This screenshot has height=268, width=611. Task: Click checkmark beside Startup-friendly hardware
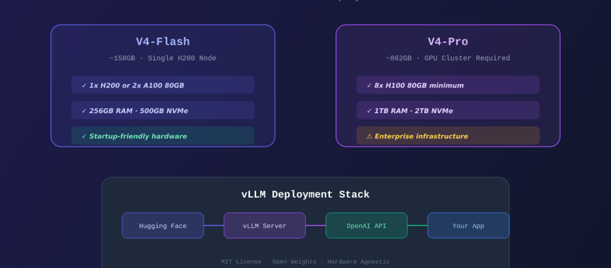pos(84,136)
